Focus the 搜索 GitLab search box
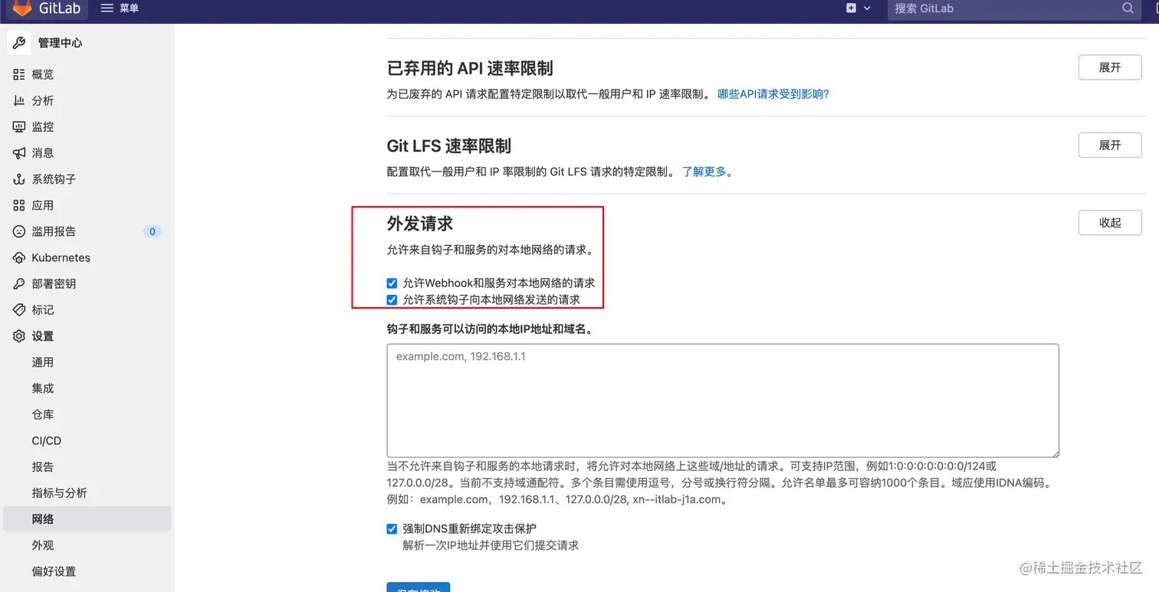 [1013, 8]
